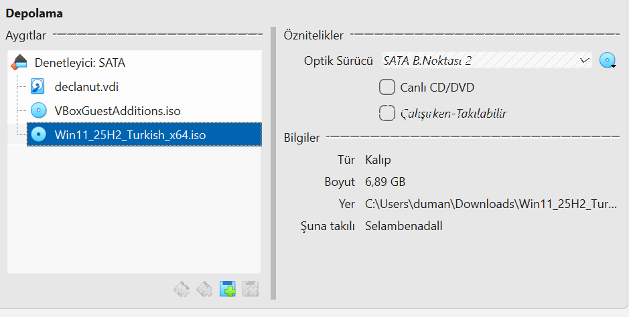629x317 pixels.
Task: Click the Yer file path text
Action: click(491, 204)
